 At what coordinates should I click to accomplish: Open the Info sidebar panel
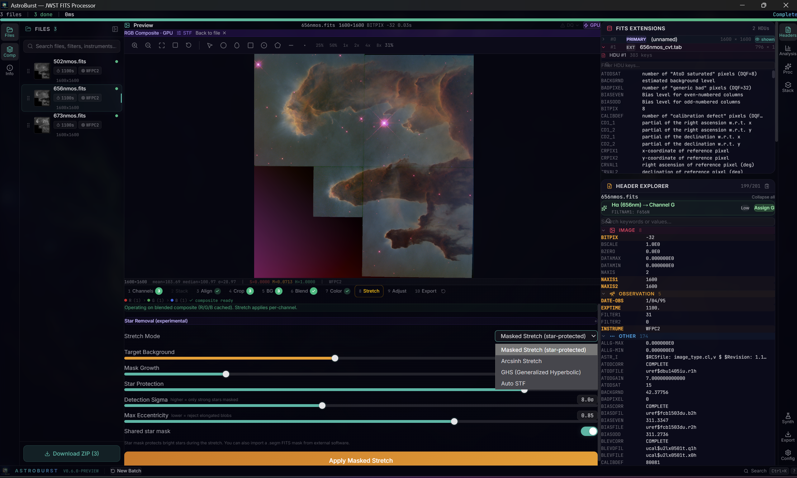pyautogui.click(x=10, y=70)
